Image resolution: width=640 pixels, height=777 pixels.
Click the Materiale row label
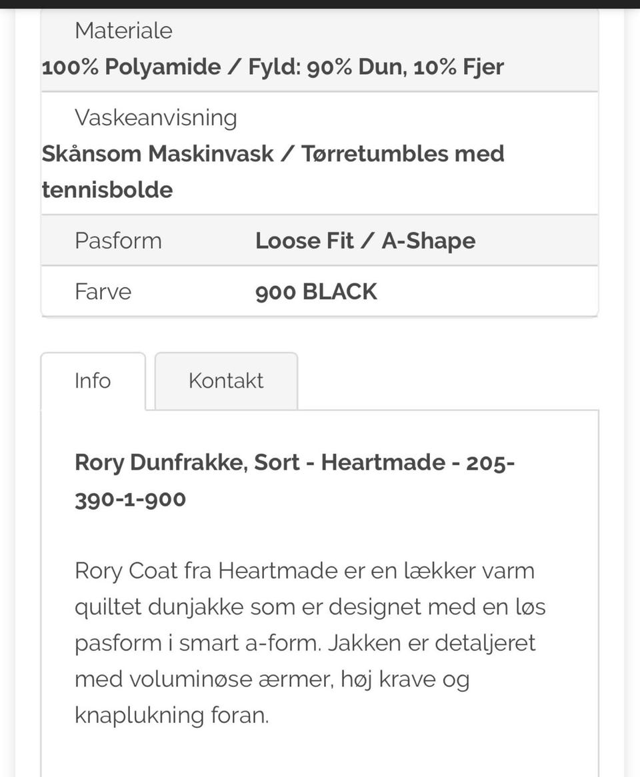(x=123, y=31)
